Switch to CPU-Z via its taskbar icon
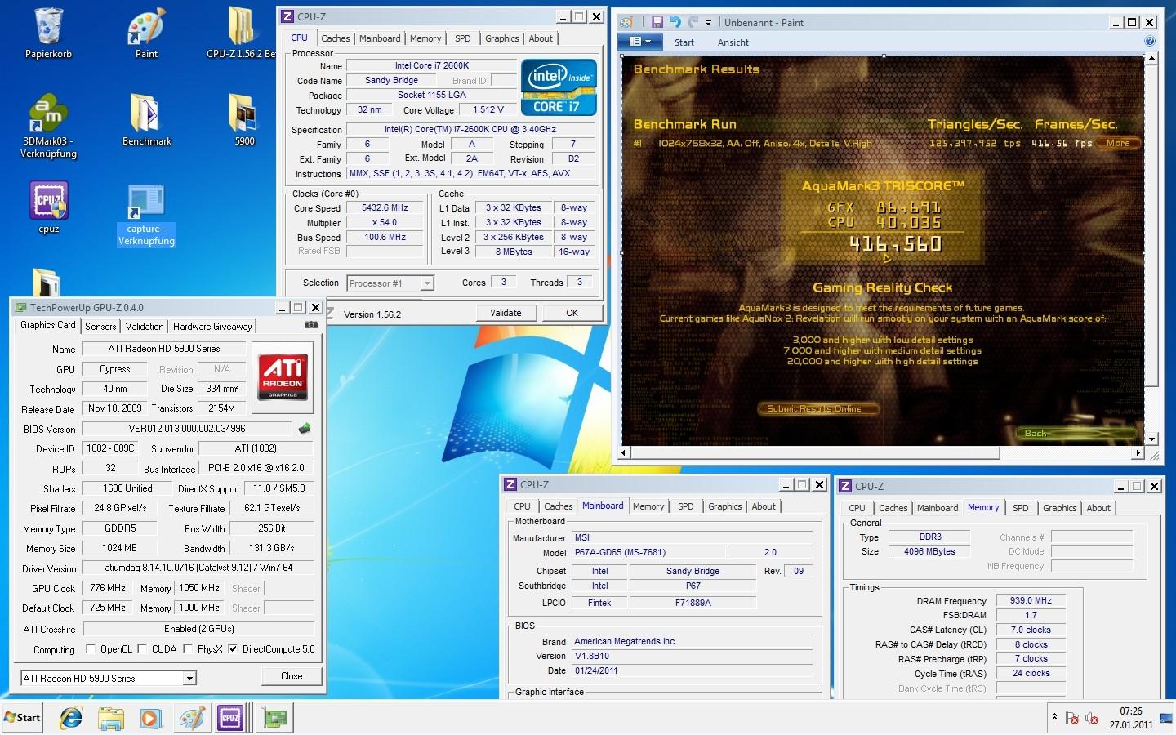The image size is (1176, 735). point(231,718)
